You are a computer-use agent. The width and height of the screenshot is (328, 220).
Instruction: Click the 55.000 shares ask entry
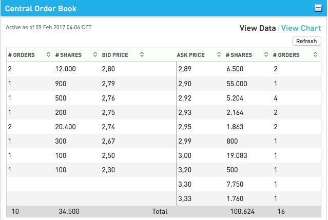click(x=237, y=84)
